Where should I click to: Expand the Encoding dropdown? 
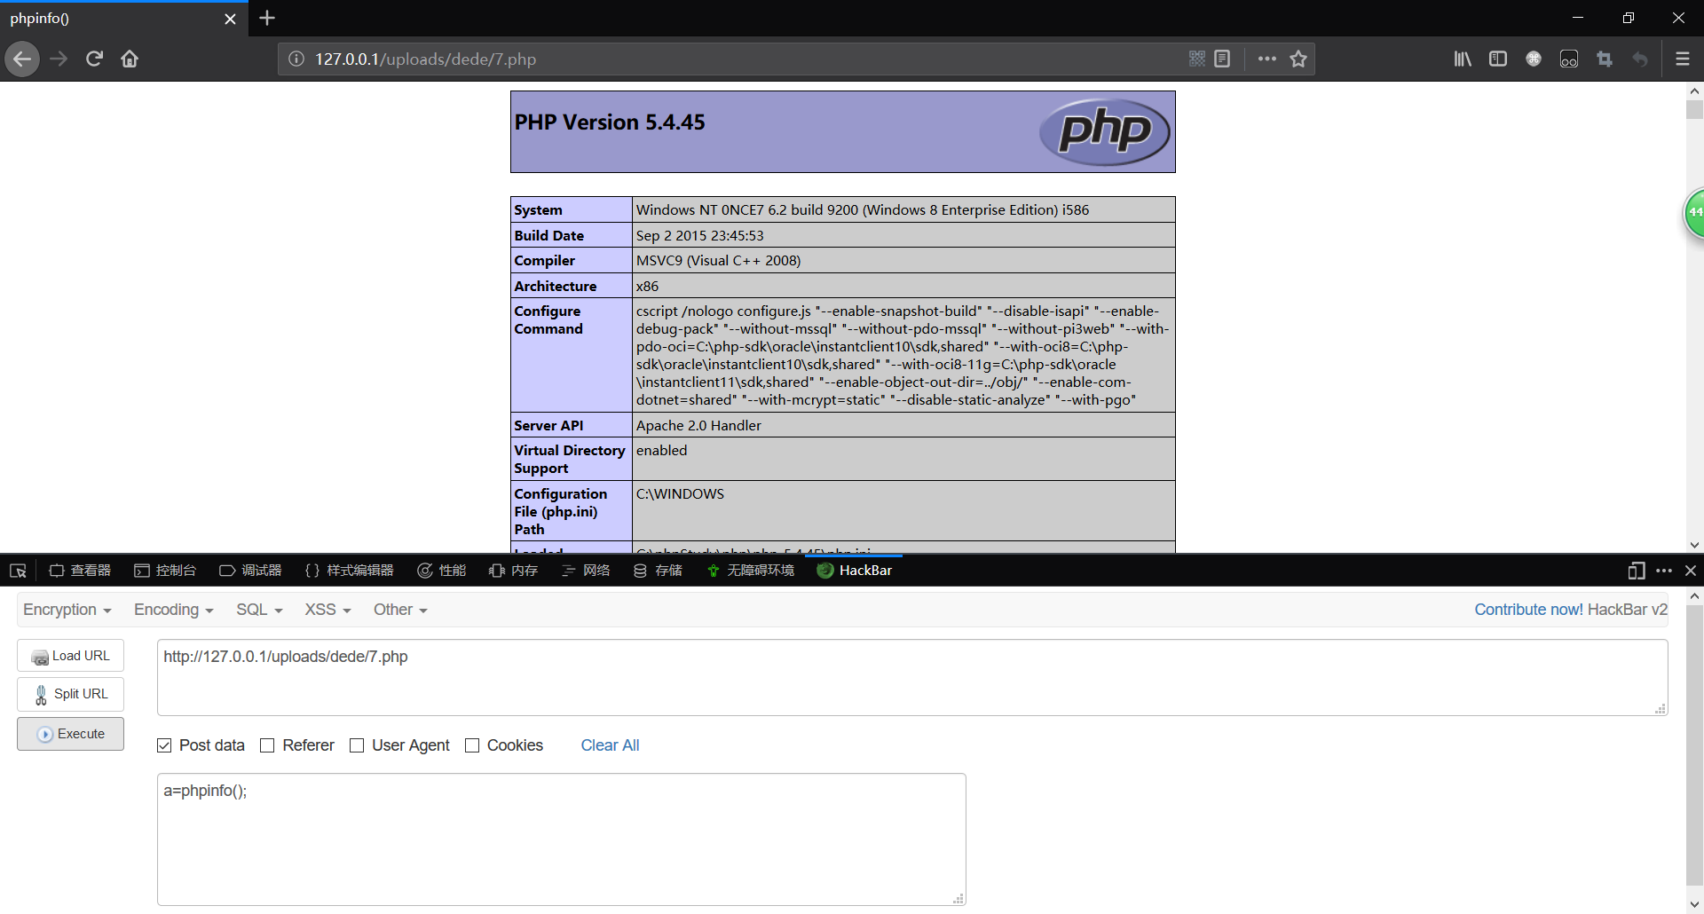tap(174, 610)
